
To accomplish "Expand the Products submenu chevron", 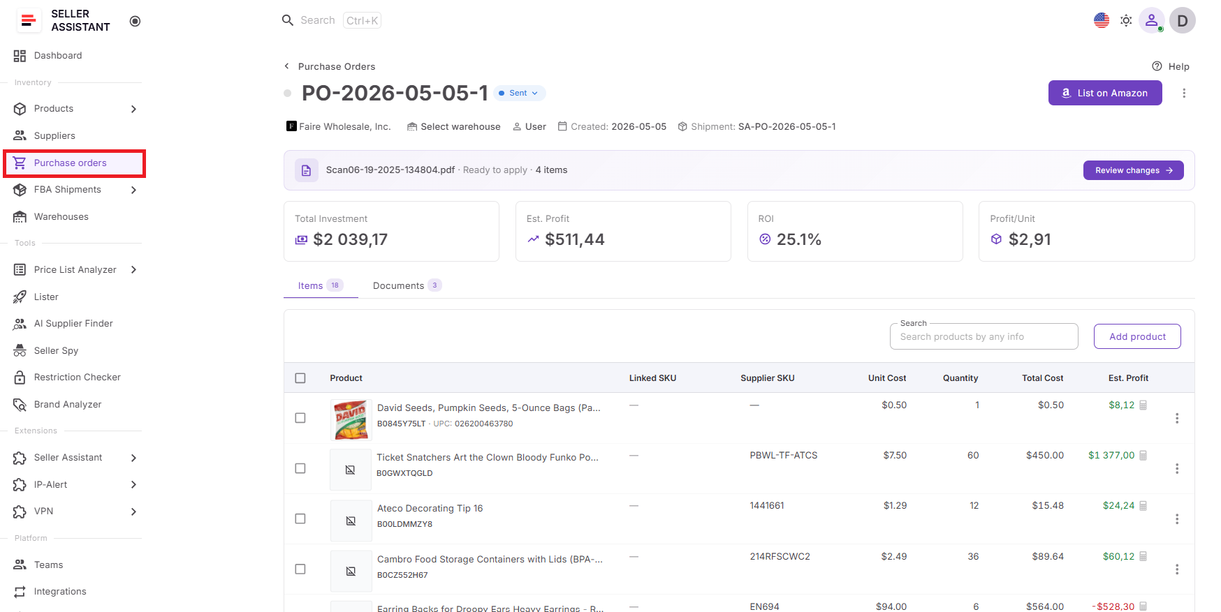I will [x=133, y=109].
